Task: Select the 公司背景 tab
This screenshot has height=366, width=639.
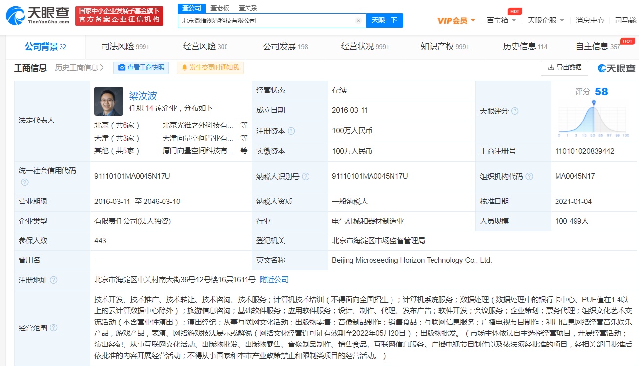Action: click(45, 47)
